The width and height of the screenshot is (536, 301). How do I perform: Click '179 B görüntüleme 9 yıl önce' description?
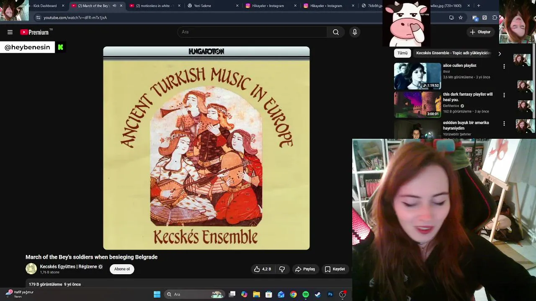pos(55,284)
